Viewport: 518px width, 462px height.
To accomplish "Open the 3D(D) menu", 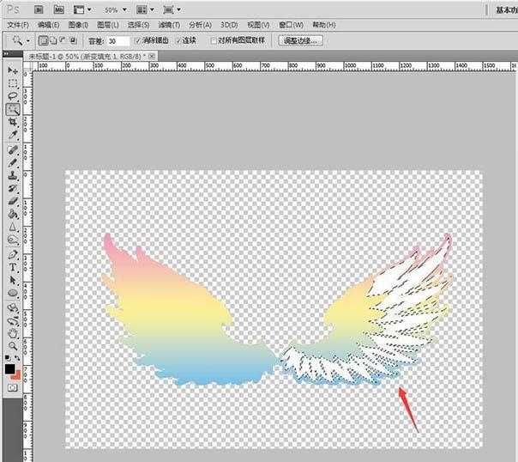I will 229,25.
